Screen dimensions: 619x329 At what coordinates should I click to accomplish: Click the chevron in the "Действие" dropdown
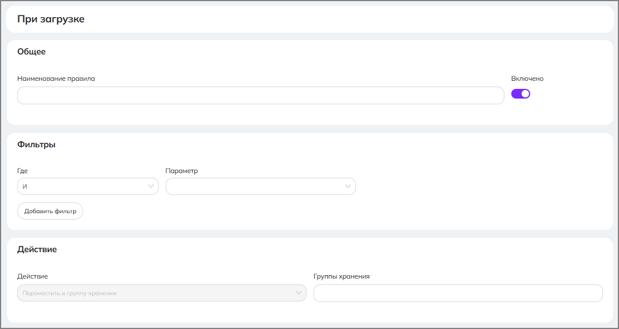(x=299, y=293)
